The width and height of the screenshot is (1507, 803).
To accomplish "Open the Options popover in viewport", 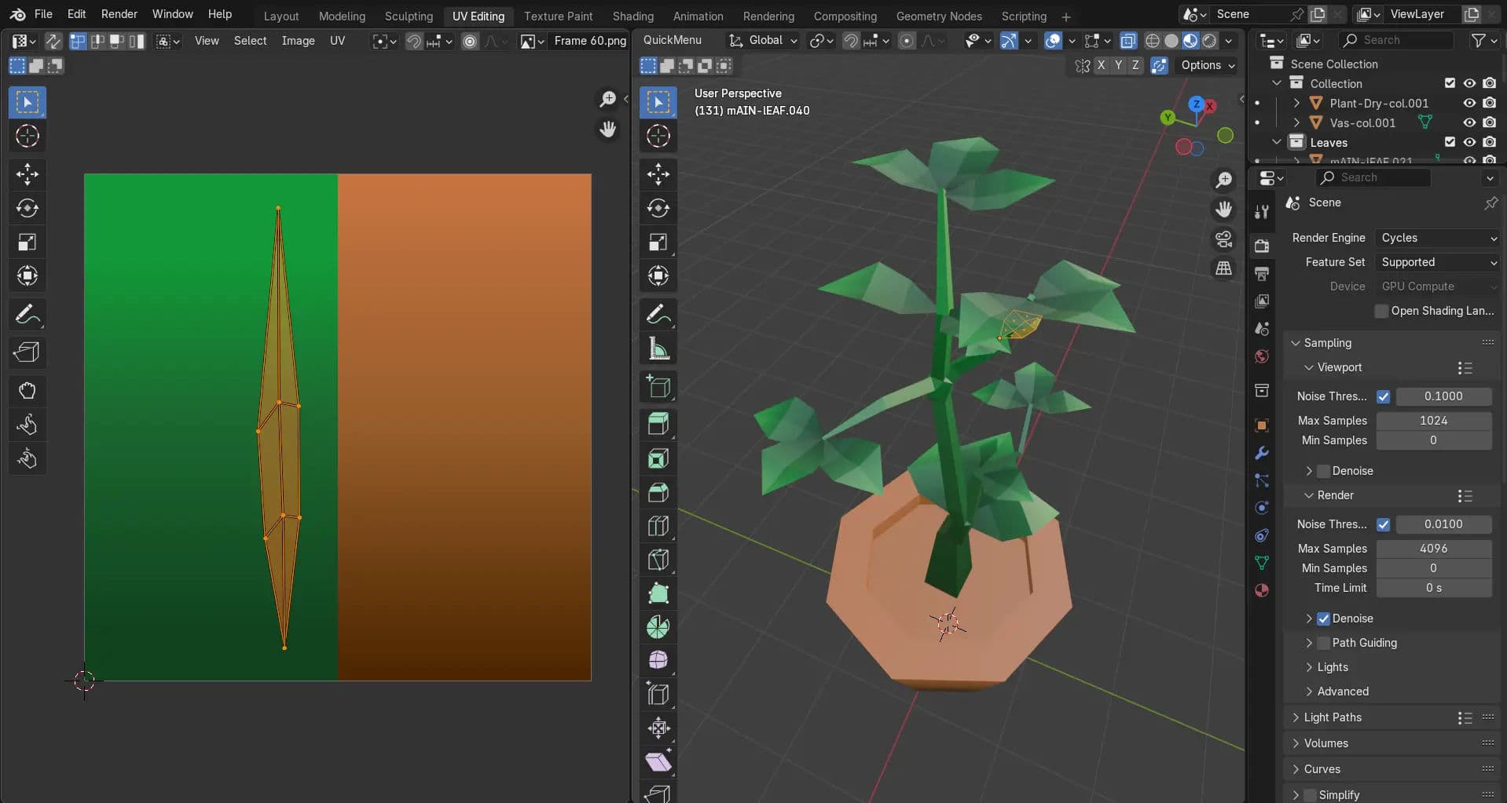I will 1207,65.
